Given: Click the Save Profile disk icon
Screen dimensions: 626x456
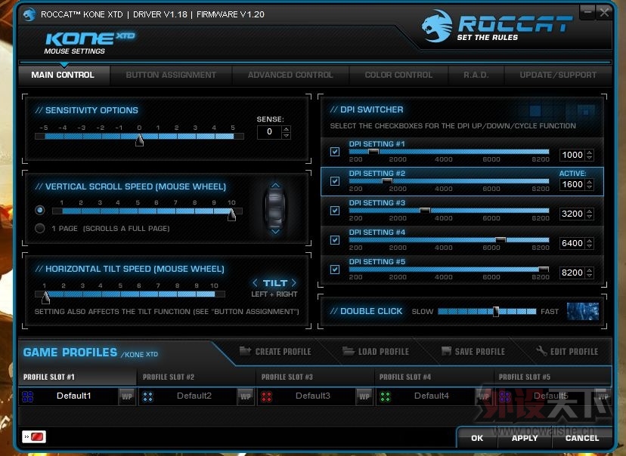Looking at the screenshot, I should (x=446, y=351).
